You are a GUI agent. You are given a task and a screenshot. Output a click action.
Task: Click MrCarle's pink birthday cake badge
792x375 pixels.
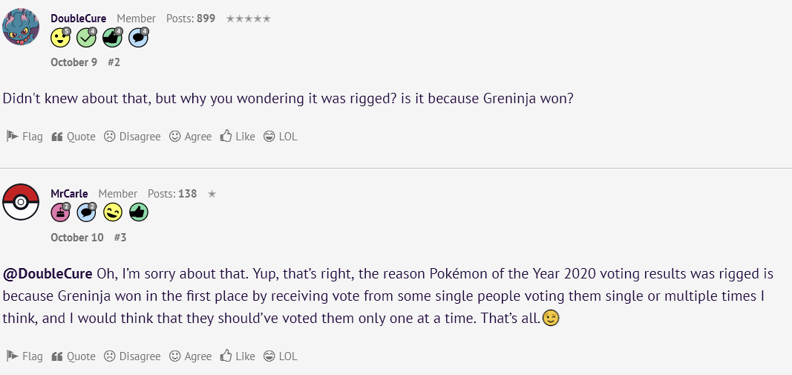click(60, 213)
